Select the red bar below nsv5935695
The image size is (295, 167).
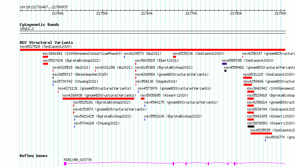click(143, 99)
